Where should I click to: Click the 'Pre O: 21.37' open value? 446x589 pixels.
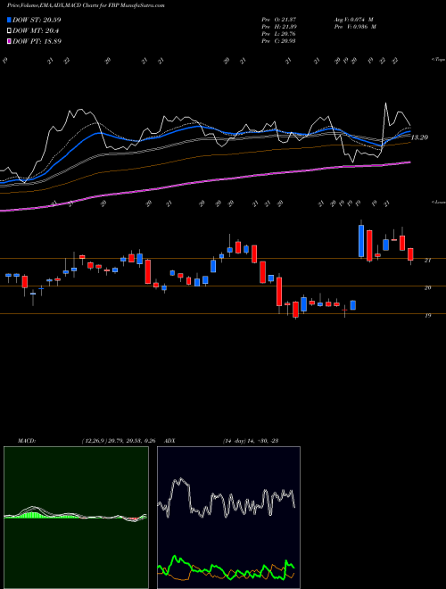(279, 20)
